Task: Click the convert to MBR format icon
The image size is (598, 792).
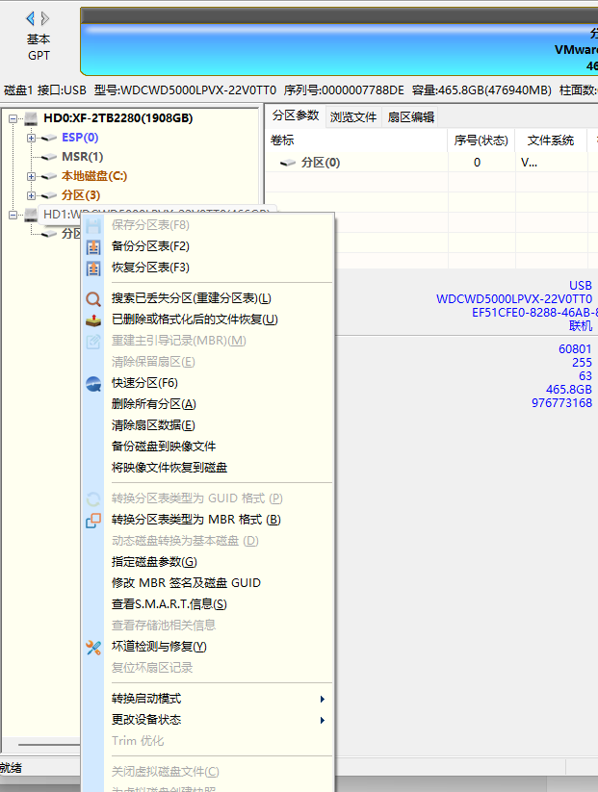Action: [93, 521]
